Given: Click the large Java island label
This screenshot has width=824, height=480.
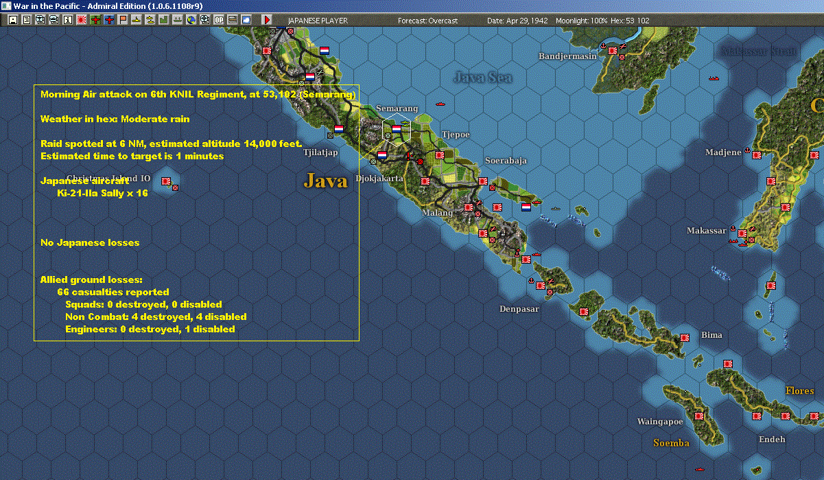Looking at the screenshot, I should click(x=325, y=181).
